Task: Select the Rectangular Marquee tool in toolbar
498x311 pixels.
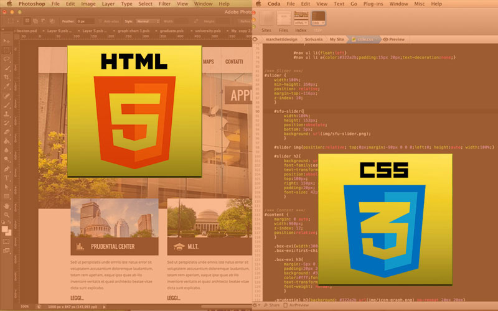Action: pyautogui.click(x=6, y=50)
